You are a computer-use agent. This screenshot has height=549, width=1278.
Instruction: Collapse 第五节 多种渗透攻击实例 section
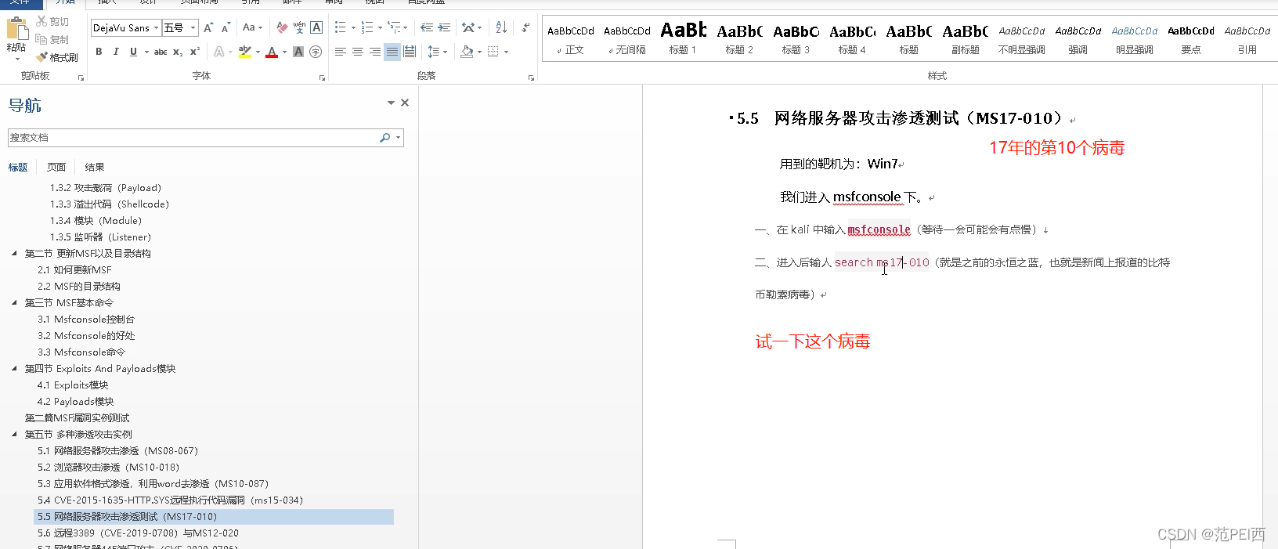pos(14,434)
